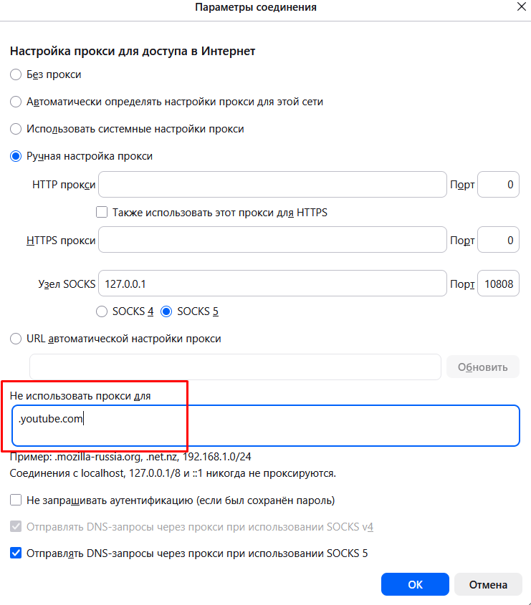Select the SOCKS 4 radio button
Screen dimensions: 531x605
(102, 311)
